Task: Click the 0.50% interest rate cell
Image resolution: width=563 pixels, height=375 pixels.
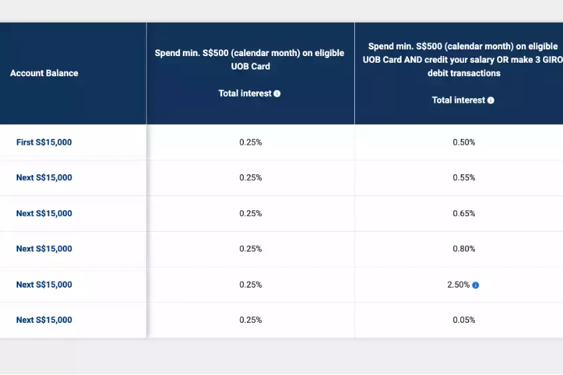Action: [464, 142]
